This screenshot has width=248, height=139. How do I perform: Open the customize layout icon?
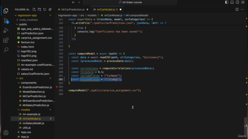(x=243, y=2)
